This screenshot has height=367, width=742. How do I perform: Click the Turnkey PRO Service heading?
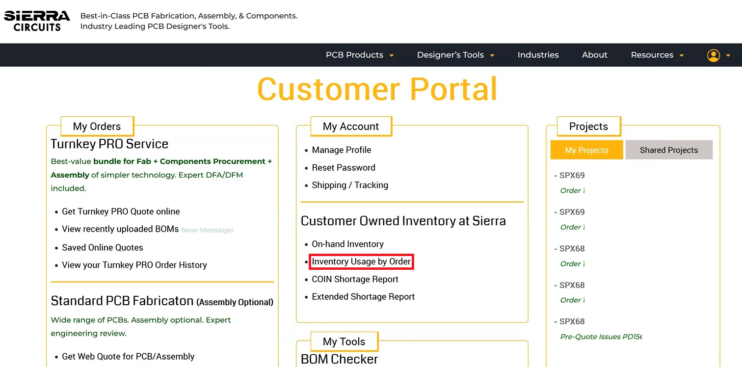pos(109,144)
